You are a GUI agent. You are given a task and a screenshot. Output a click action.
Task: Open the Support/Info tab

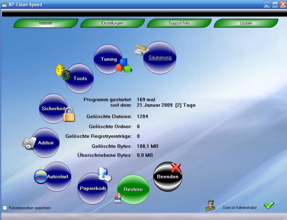tap(179, 23)
